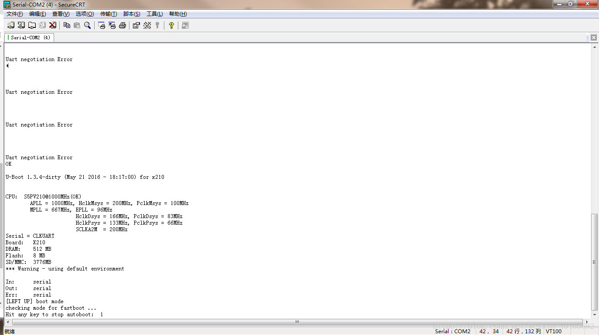Close the active session tab with the grey X
599x335 pixels.
tap(593, 38)
